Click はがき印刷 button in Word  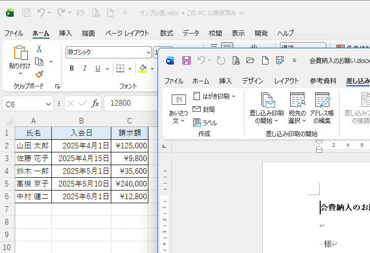pos(214,96)
